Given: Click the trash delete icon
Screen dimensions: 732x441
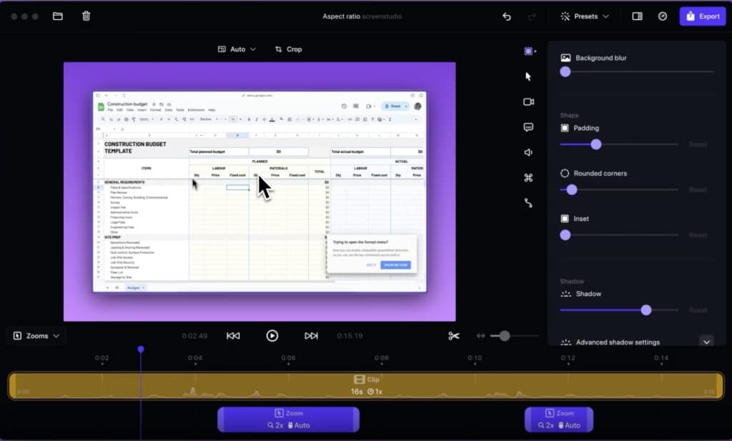Looking at the screenshot, I should click(x=86, y=16).
